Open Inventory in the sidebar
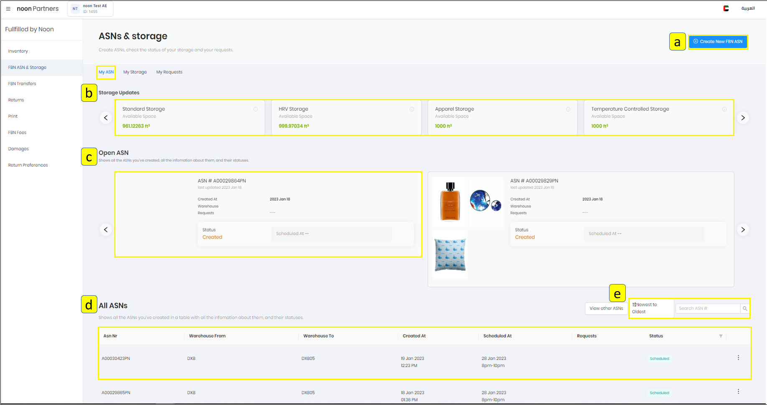 18,51
